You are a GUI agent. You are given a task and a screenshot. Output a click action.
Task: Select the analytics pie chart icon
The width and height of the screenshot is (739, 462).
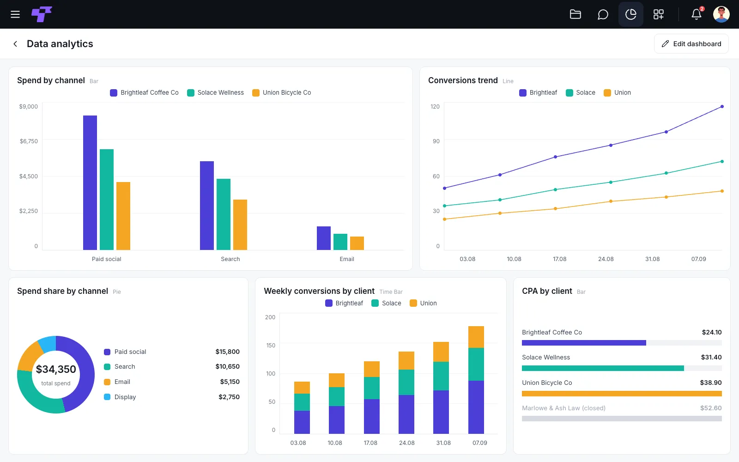631,14
